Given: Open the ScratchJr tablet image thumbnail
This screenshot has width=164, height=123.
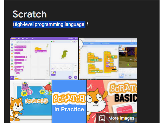Looking at the screenshot, I should pos(31,101).
